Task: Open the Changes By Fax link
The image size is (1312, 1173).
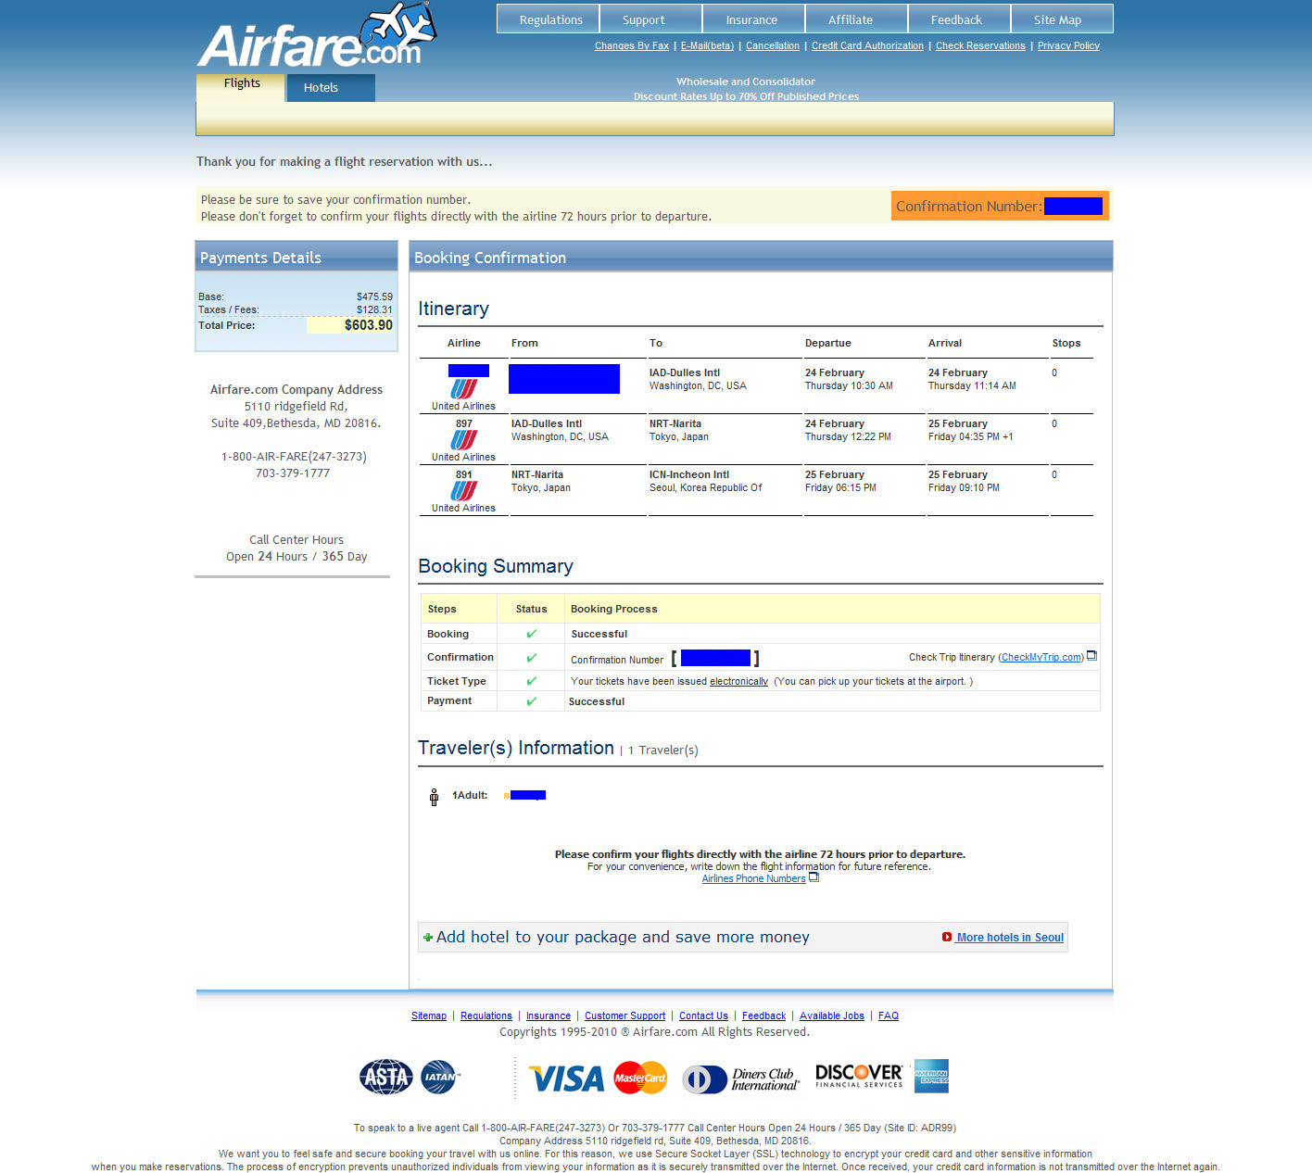Action: [632, 45]
